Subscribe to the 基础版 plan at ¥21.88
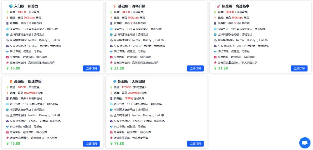313x150 pixels. 195,68
